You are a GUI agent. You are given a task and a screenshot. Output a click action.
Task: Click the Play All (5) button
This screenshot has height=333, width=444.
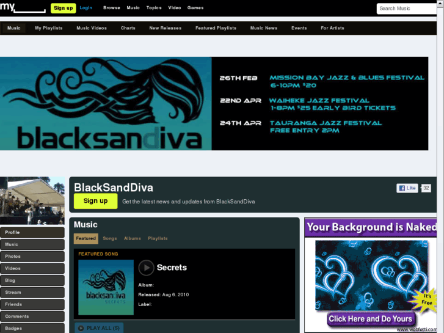(99, 328)
